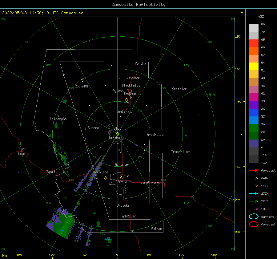This screenshot has width=277, height=259.
Task: Click the Didsbury label
Action: coord(116,138)
